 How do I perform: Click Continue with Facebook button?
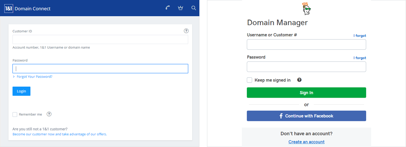pyautogui.click(x=306, y=116)
